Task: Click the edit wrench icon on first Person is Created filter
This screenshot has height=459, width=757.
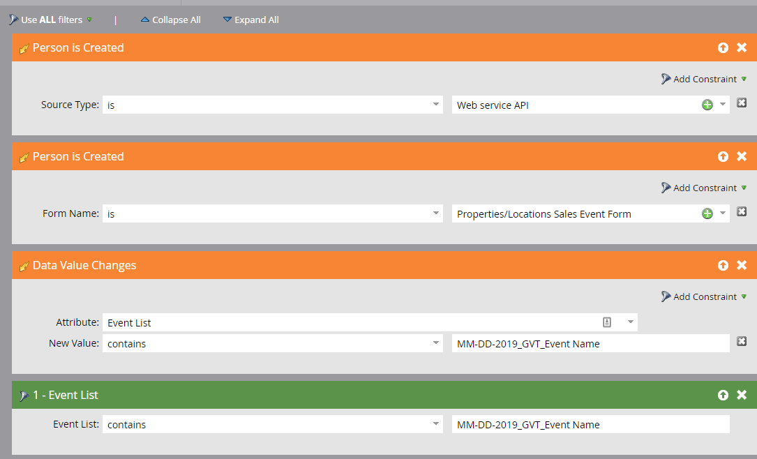Action: click(23, 47)
